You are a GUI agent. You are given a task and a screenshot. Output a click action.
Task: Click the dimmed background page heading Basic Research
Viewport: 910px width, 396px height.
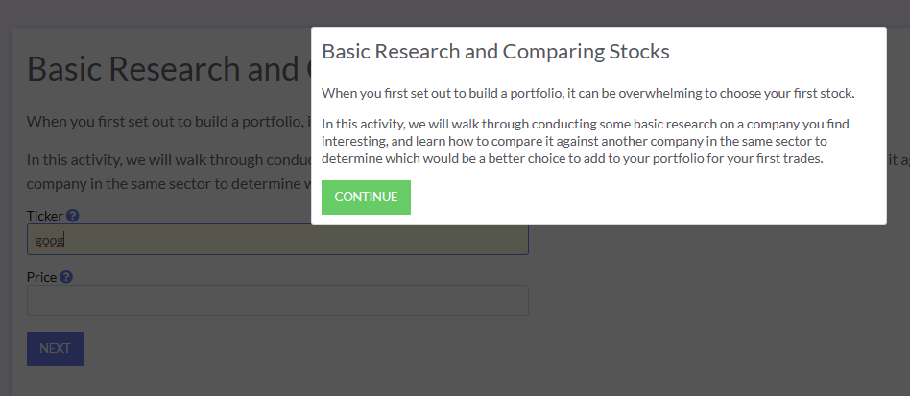pyautogui.click(x=169, y=68)
